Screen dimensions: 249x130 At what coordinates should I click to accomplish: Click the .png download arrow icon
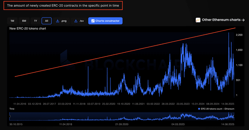pos(58,21)
